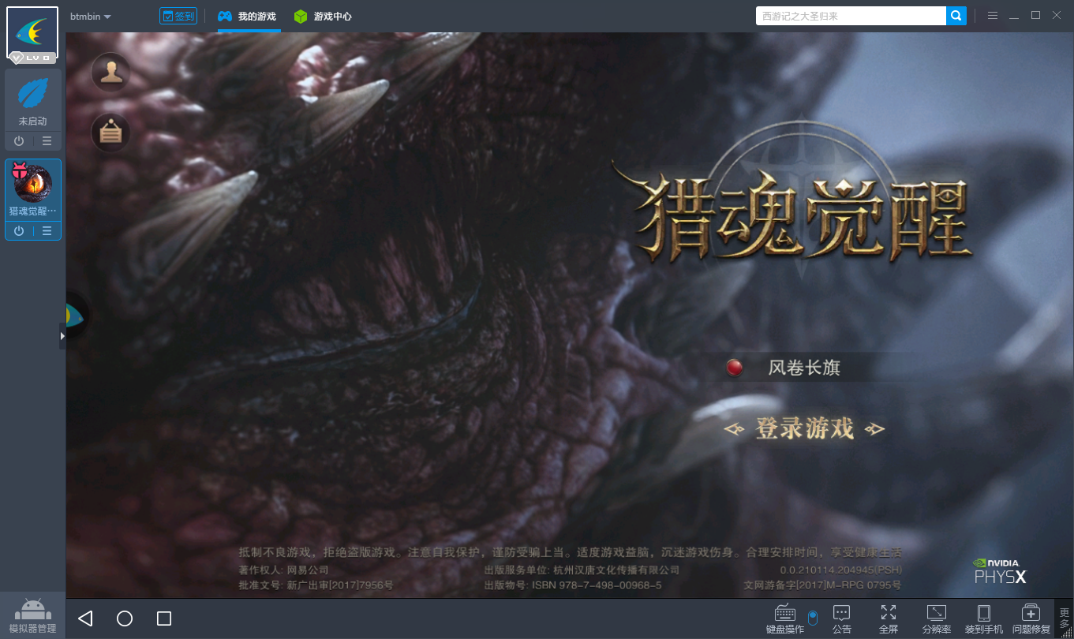Image resolution: width=1074 pixels, height=639 pixels.
Task: Open the in-game account icon
Action: [x=111, y=72]
